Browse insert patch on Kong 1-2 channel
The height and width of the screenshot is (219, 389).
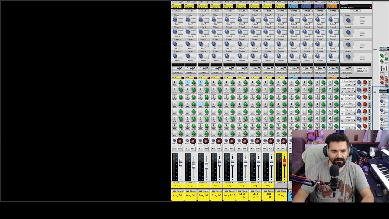coord(178,68)
